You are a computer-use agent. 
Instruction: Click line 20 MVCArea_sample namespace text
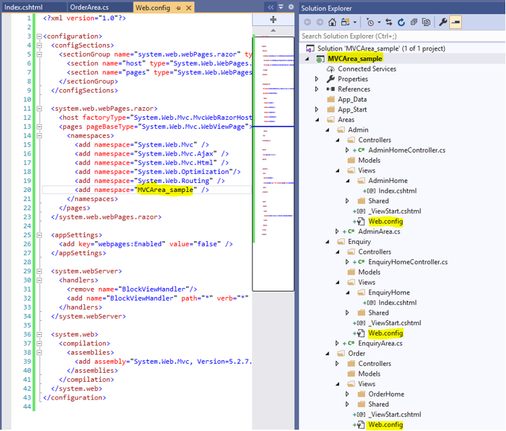coord(165,190)
